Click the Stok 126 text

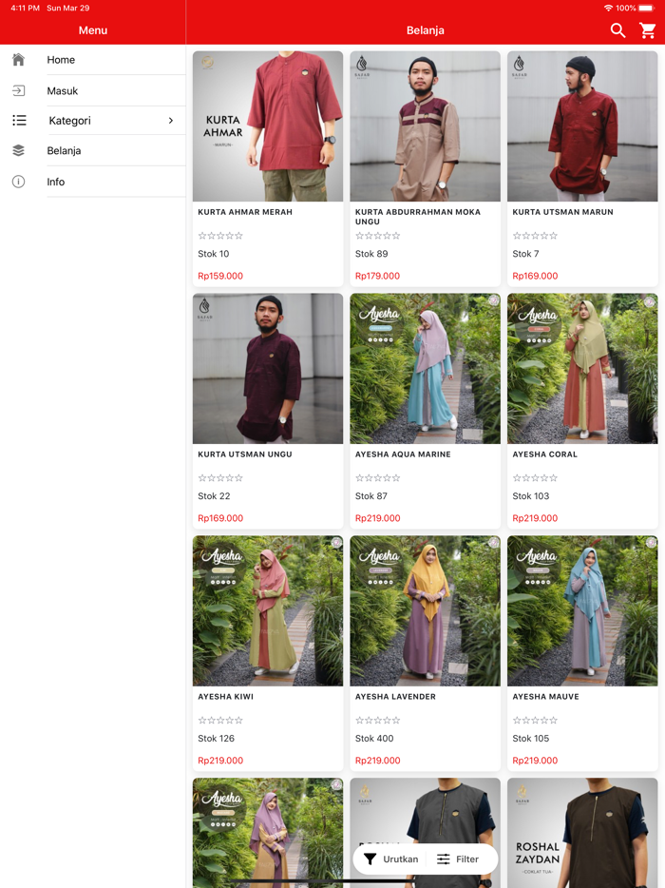pyautogui.click(x=217, y=739)
